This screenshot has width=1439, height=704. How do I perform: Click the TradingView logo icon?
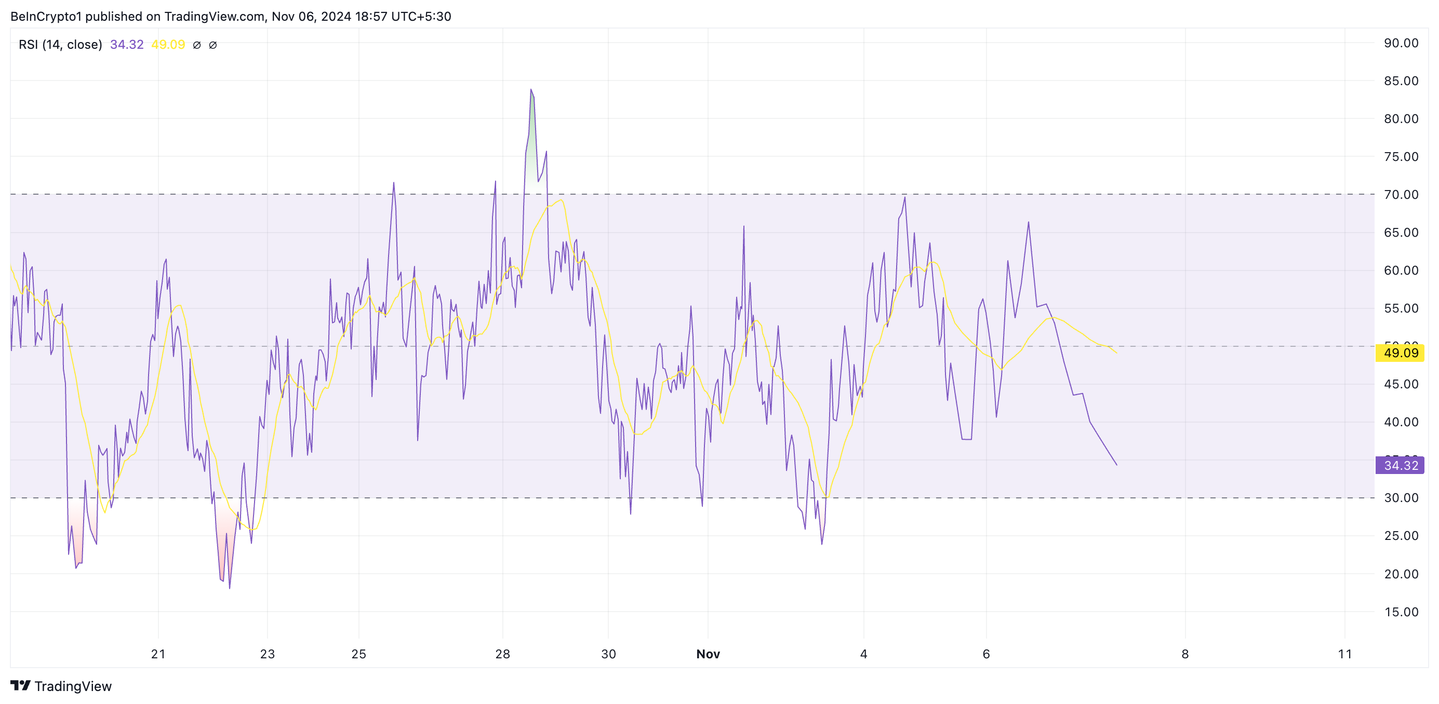click(20, 685)
